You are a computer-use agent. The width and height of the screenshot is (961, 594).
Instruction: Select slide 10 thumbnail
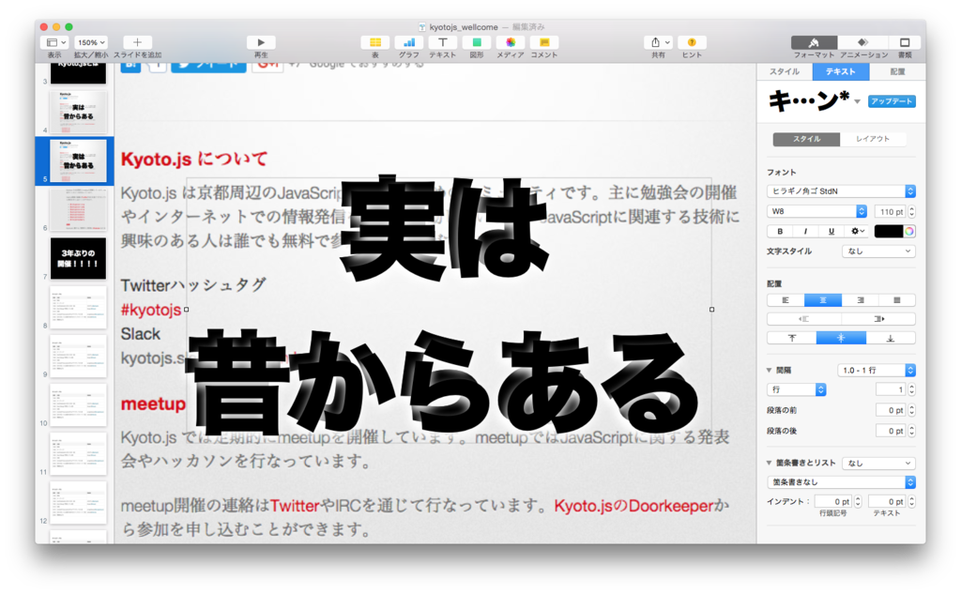click(x=78, y=405)
